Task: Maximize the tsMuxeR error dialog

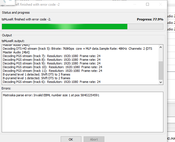Action: (x=147, y=4)
